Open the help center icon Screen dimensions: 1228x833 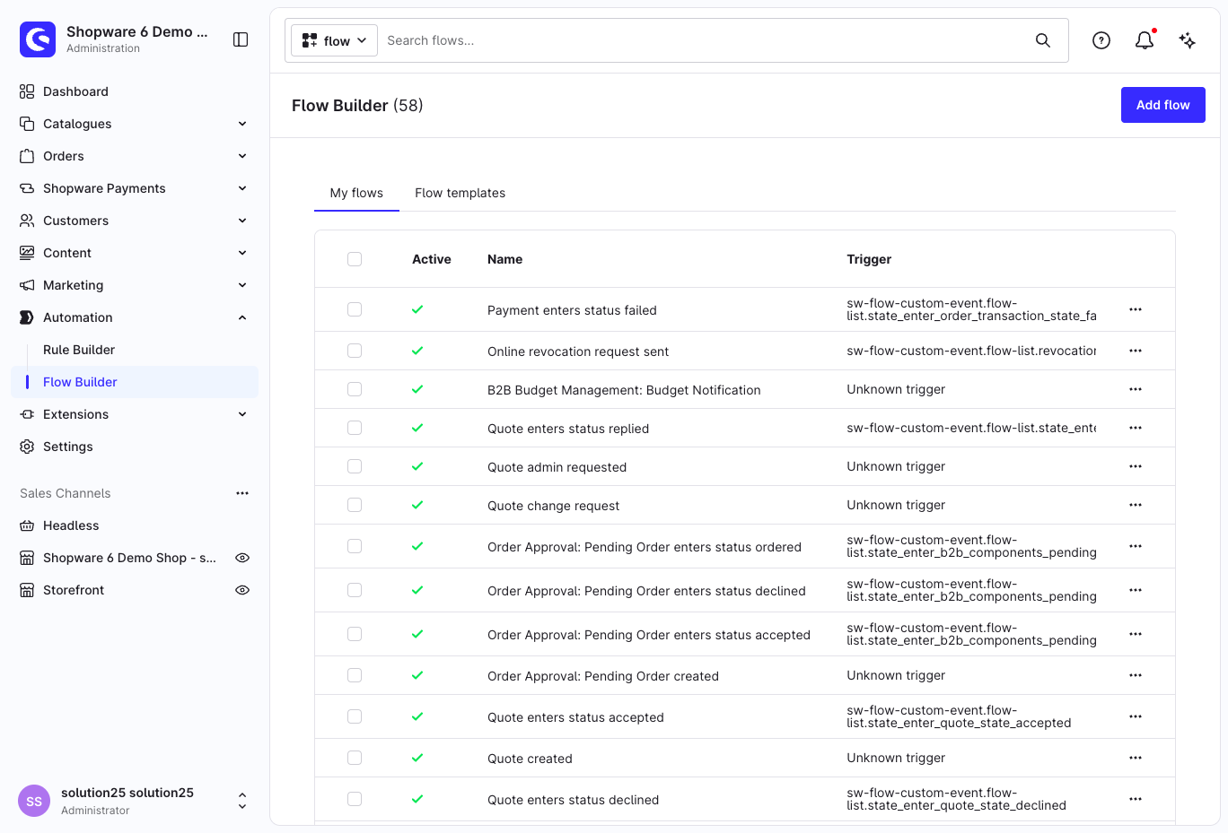[1101, 40]
